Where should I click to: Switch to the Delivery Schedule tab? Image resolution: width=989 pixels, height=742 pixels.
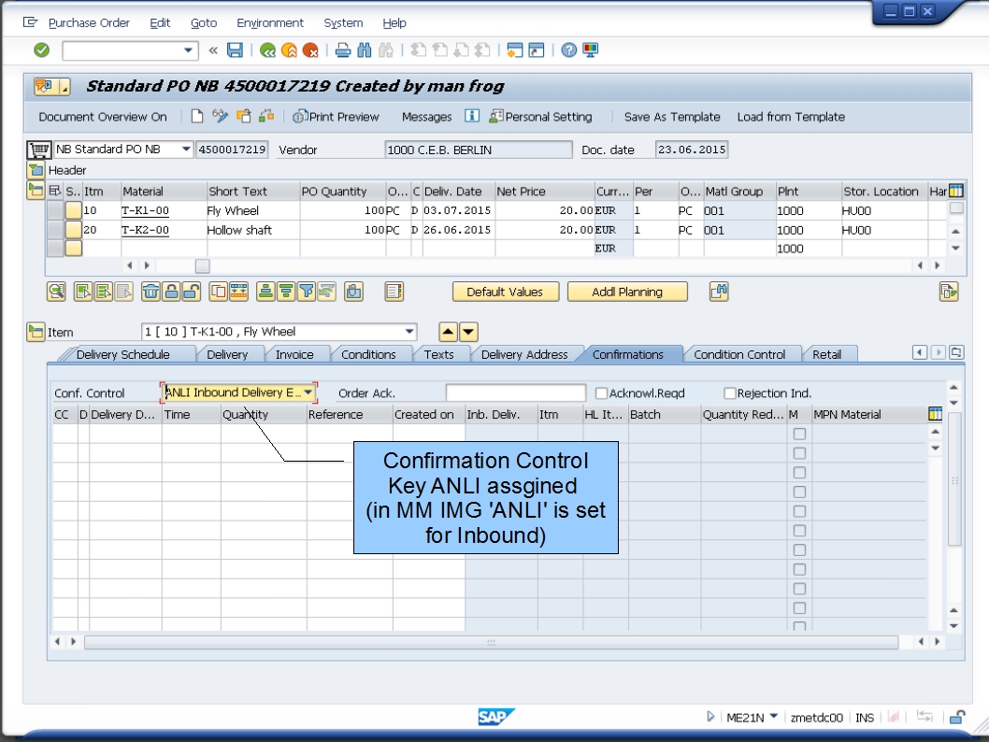(123, 354)
